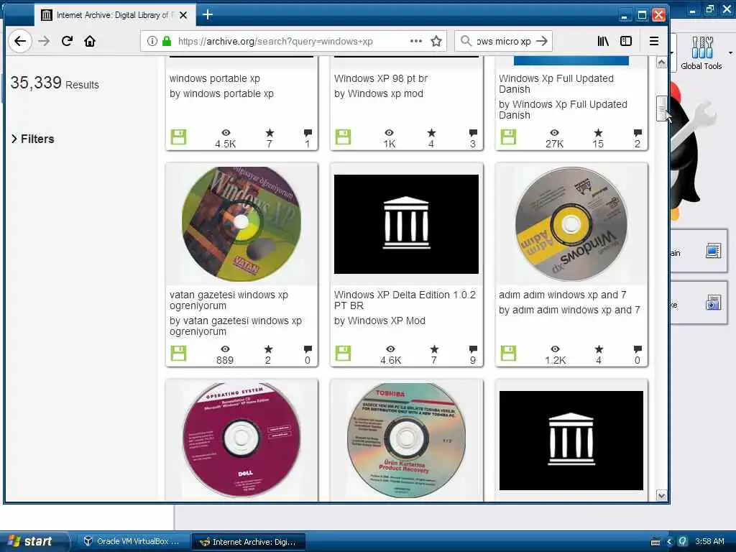Click the '35,339 Results' count text
The image size is (736, 552).
coord(55,83)
